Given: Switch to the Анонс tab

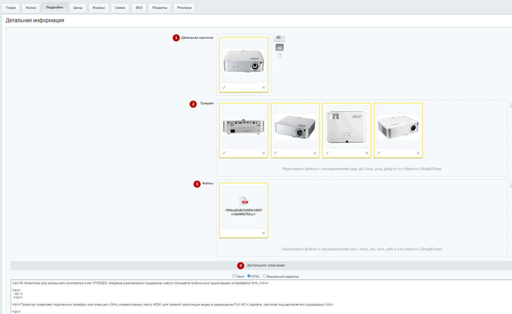Looking at the screenshot, I should [x=31, y=8].
